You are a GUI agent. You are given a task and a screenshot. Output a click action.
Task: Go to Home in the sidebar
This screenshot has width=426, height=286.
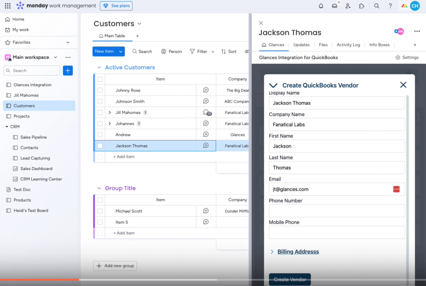coord(18,19)
